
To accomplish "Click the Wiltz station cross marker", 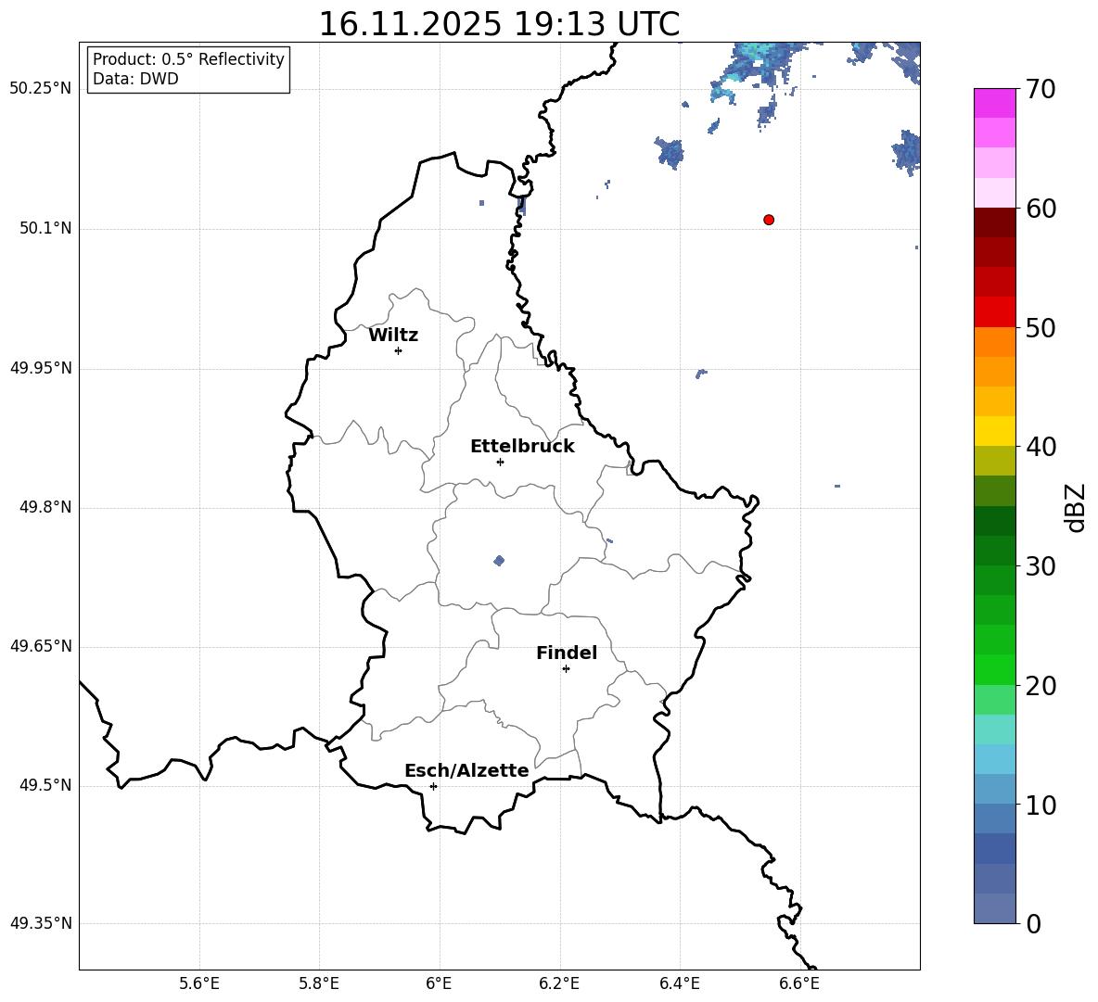I will click(398, 350).
